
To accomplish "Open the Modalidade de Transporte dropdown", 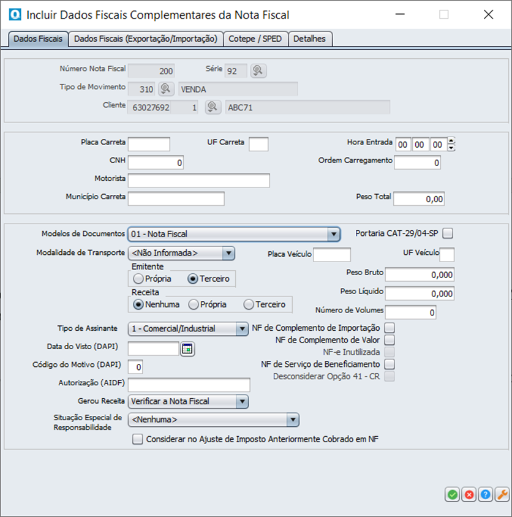I will point(228,252).
